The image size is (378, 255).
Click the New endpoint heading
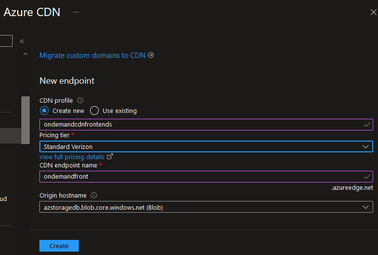click(67, 81)
